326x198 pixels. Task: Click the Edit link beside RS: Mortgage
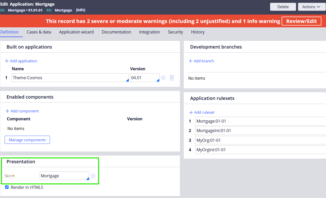tap(81, 10)
